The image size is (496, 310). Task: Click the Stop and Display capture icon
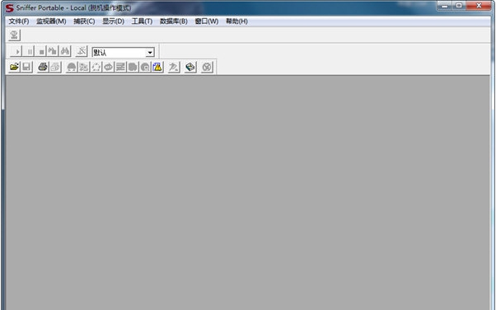[53, 51]
